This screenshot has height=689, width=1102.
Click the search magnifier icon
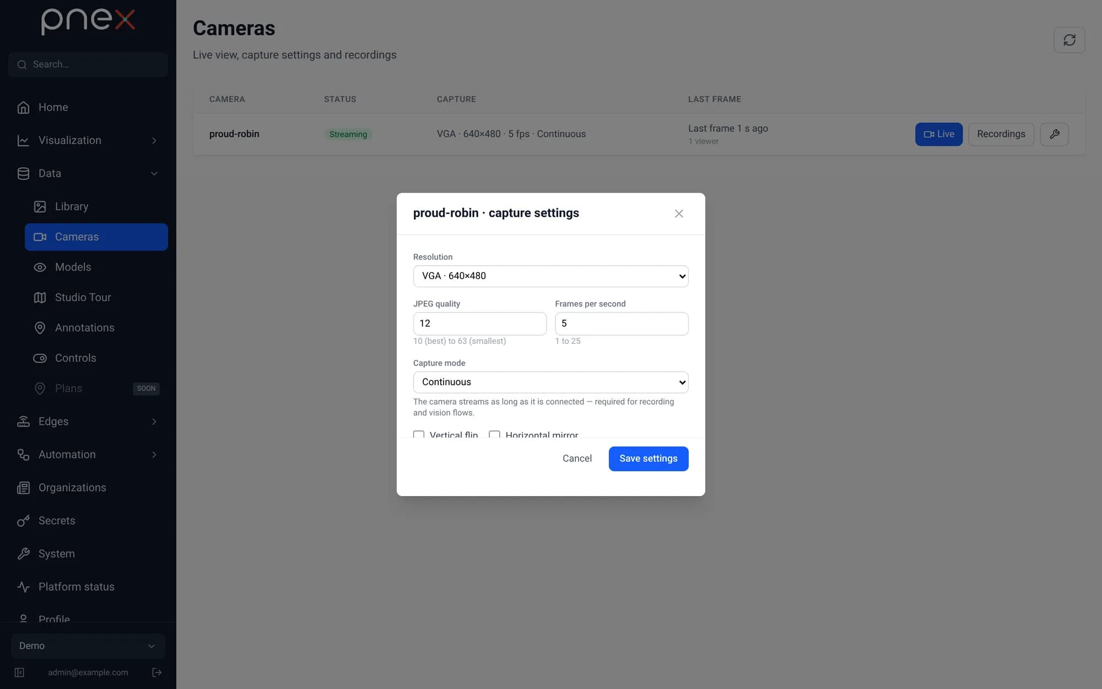coord(22,64)
